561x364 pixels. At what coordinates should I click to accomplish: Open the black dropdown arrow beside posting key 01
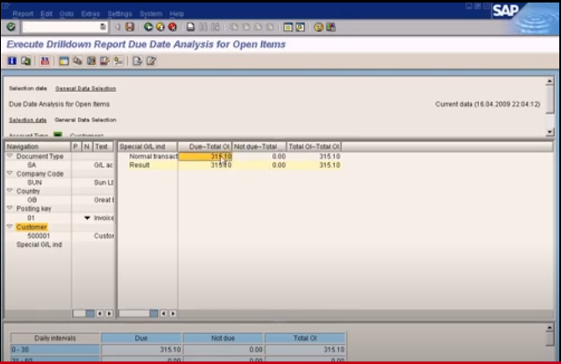pyautogui.click(x=87, y=218)
